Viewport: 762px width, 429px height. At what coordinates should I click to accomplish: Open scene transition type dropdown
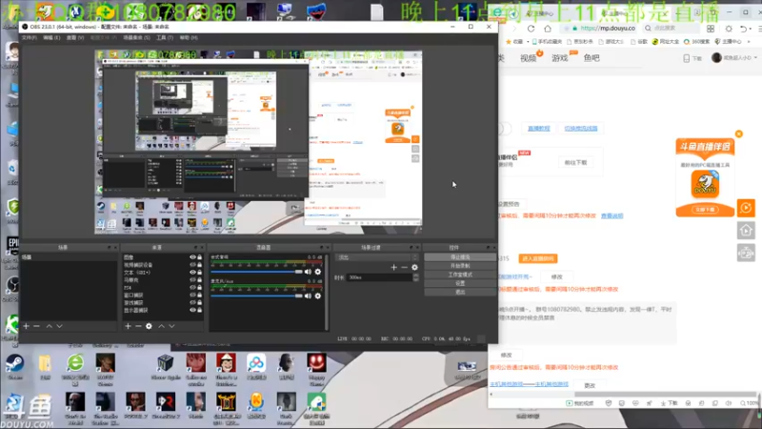point(376,257)
